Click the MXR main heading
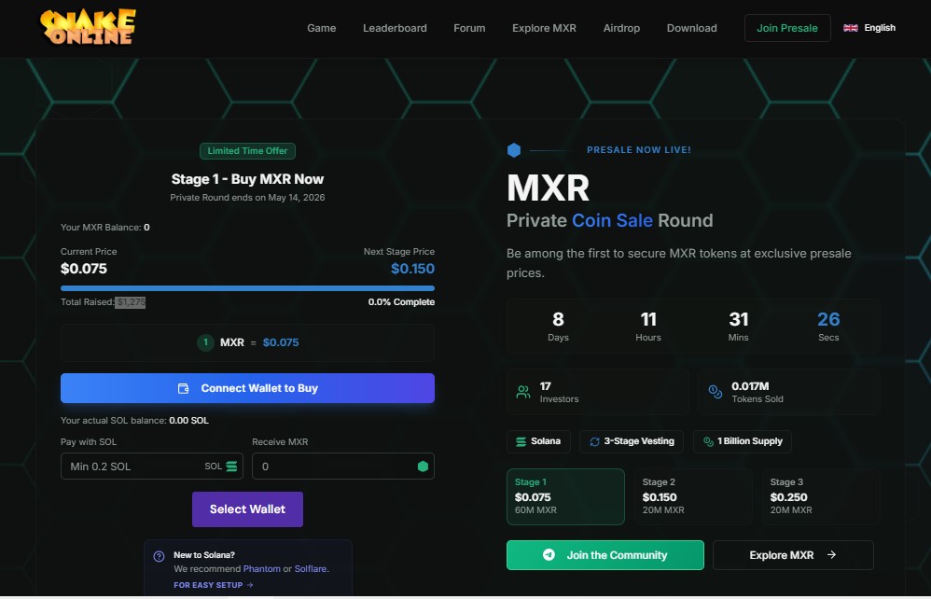Screen dimensions: 931x599 548,188
